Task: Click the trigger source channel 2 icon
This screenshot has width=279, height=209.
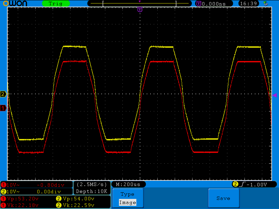Action: coord(235,184)
